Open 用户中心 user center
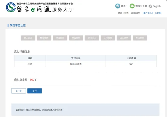 coord(147,13)
